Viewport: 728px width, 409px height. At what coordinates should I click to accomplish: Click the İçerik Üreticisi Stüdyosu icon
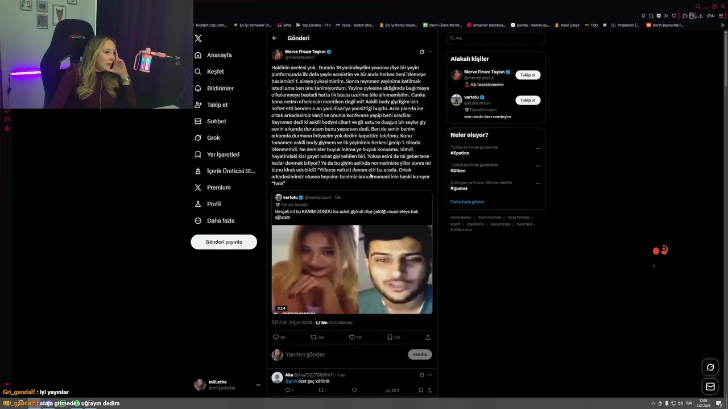point(198,171)
